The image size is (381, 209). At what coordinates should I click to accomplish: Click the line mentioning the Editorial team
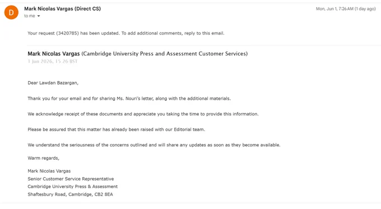click(116, 129)
